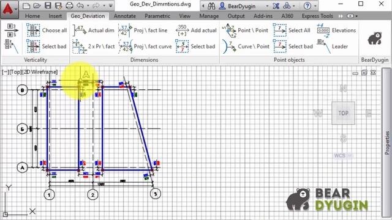Open the Redo history dropdown arrow

coord(104,5)
